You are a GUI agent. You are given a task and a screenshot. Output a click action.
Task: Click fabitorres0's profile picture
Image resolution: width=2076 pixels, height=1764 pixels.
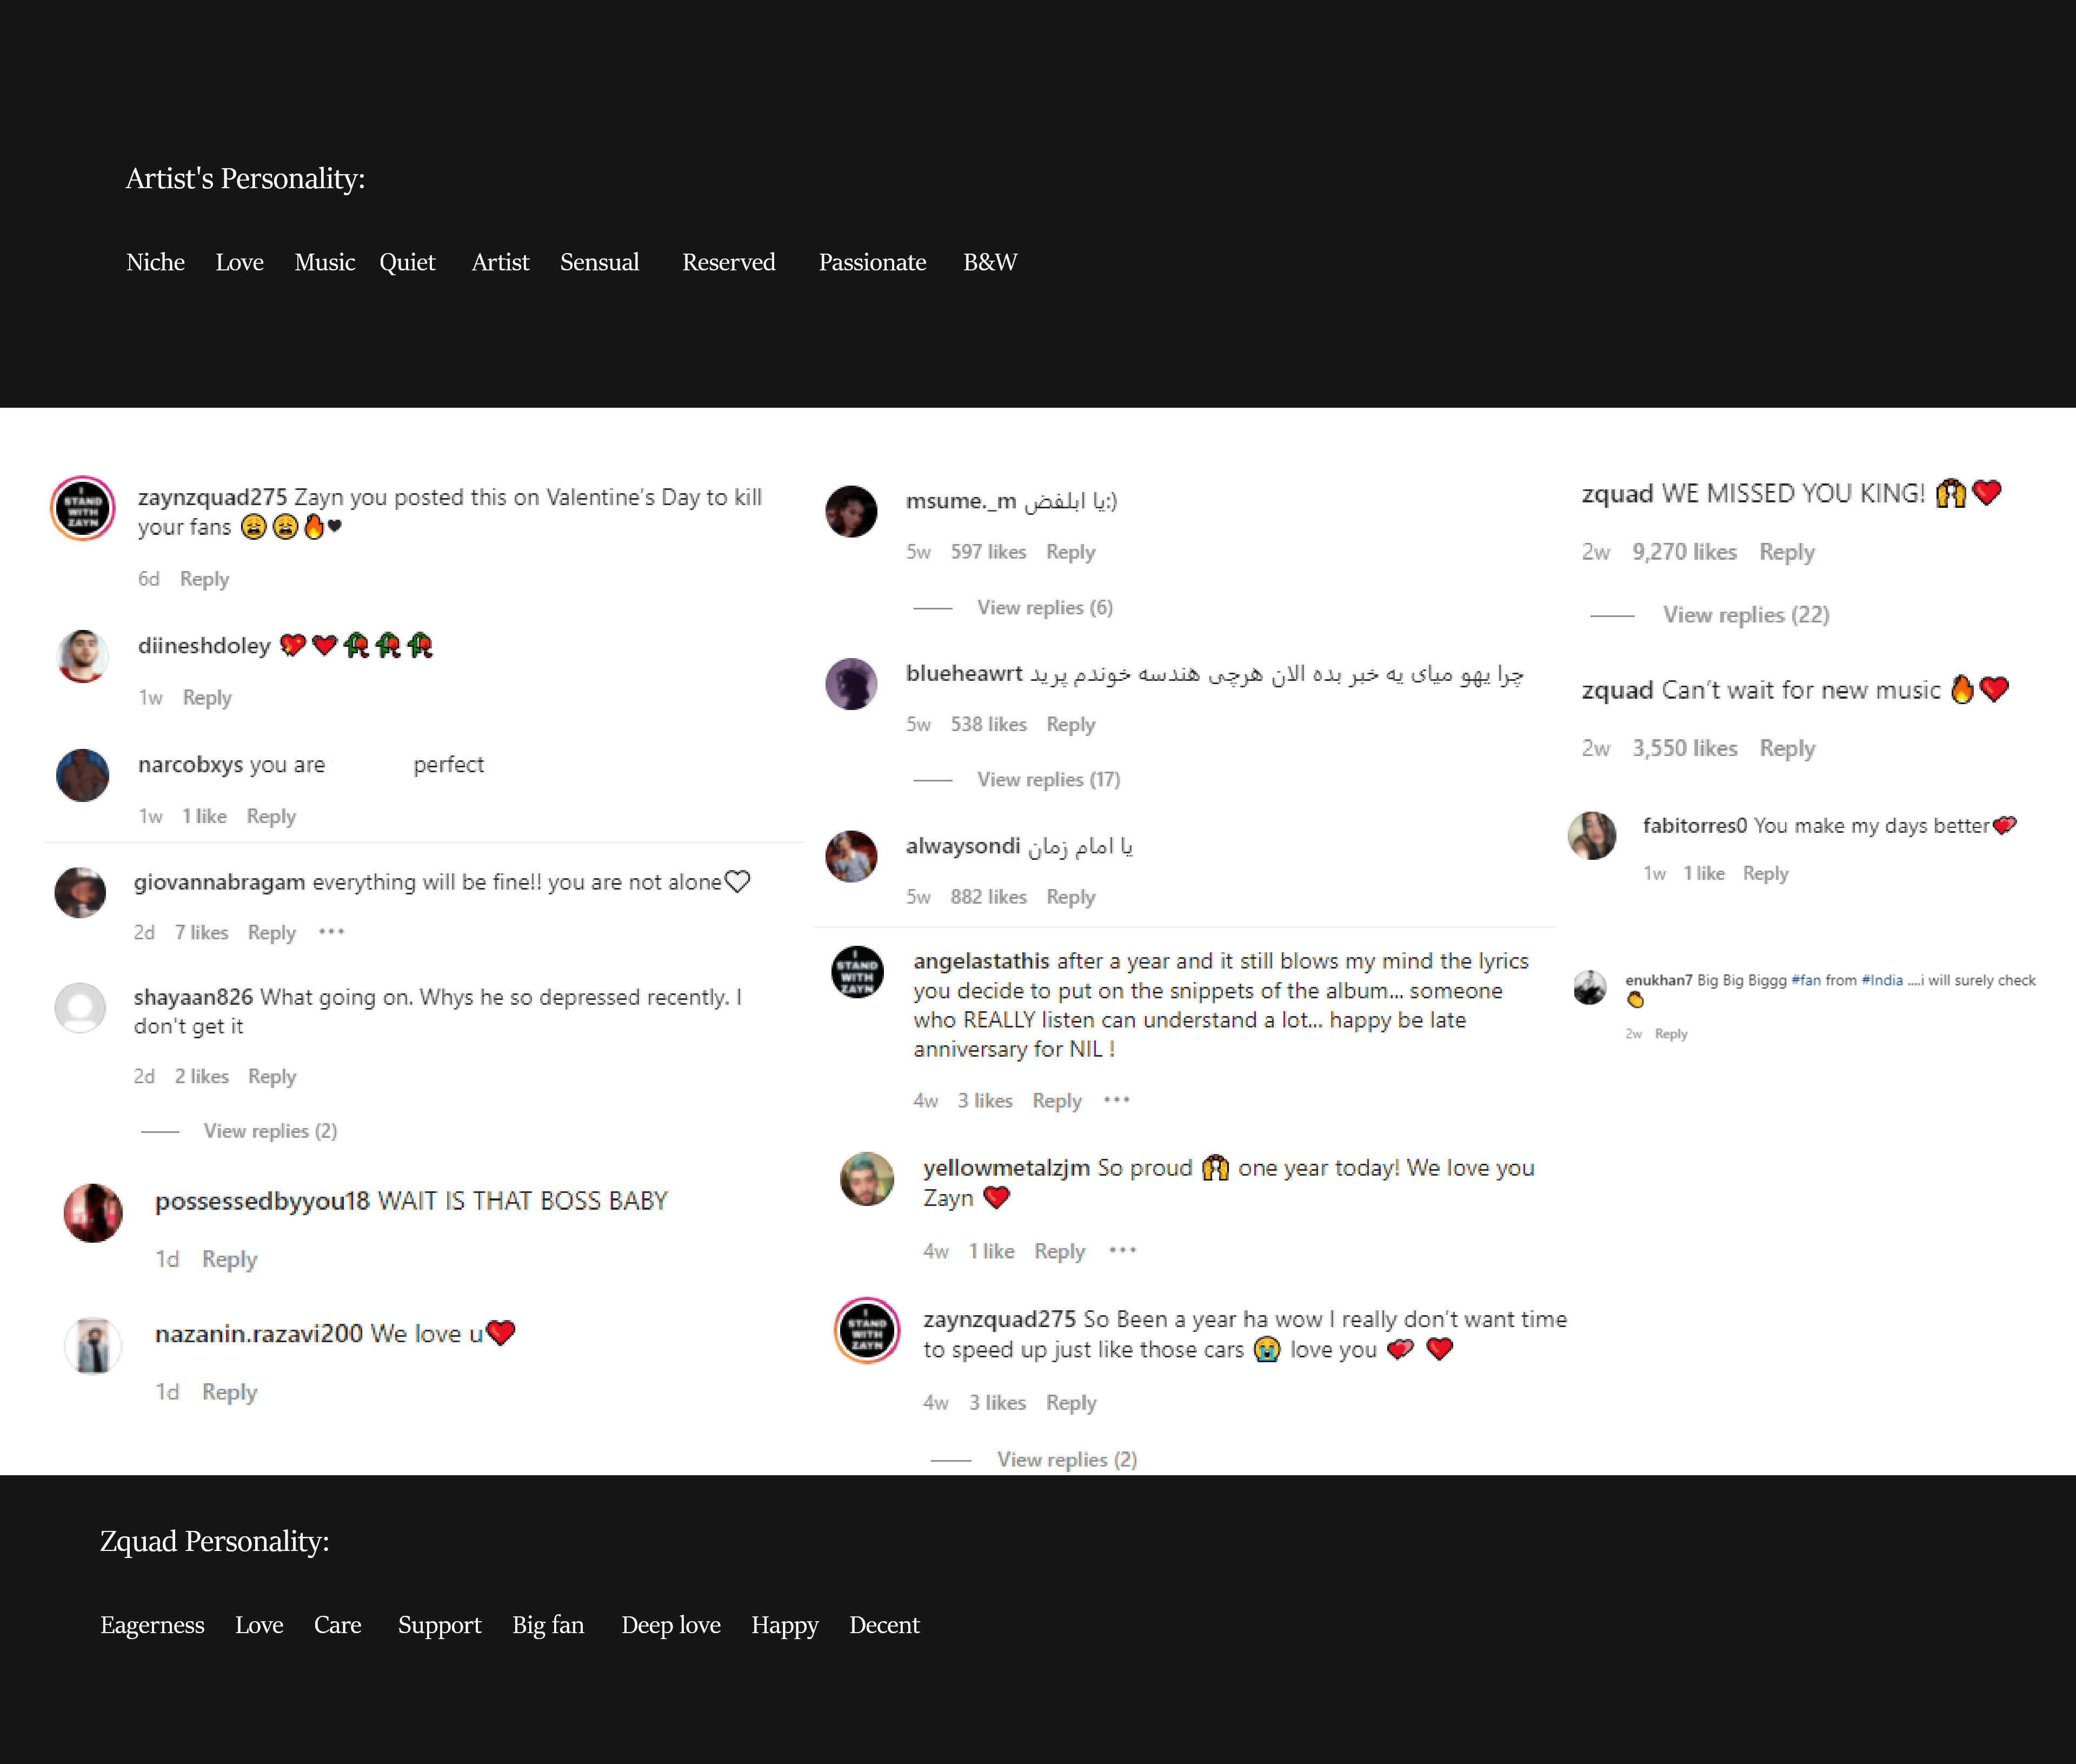1592,836
